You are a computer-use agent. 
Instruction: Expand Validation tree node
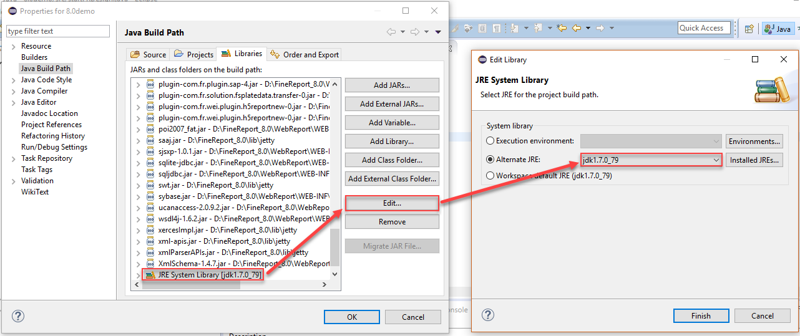click(14, 181)
